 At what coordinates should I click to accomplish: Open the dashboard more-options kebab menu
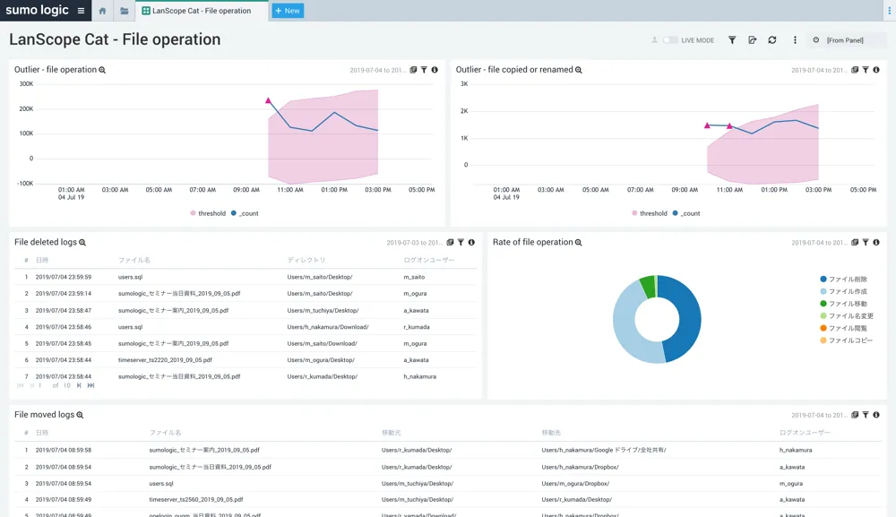pos(795,40)
